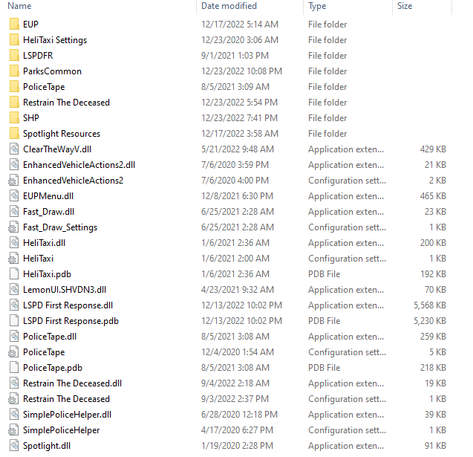
Task: Click the date 9/3/2022 2:37 PM
Action: (x=235, y=399)
